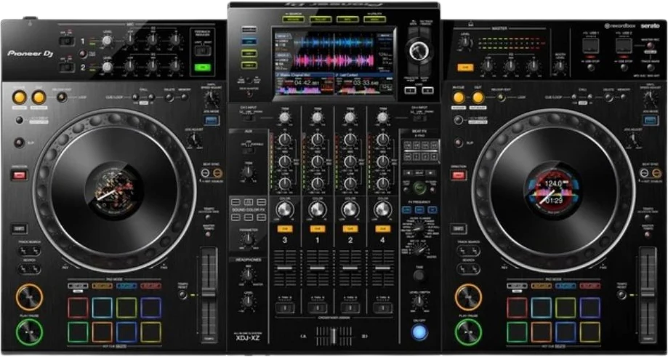
Task: Click the Headphones Level knob
Action: (248, 302)
